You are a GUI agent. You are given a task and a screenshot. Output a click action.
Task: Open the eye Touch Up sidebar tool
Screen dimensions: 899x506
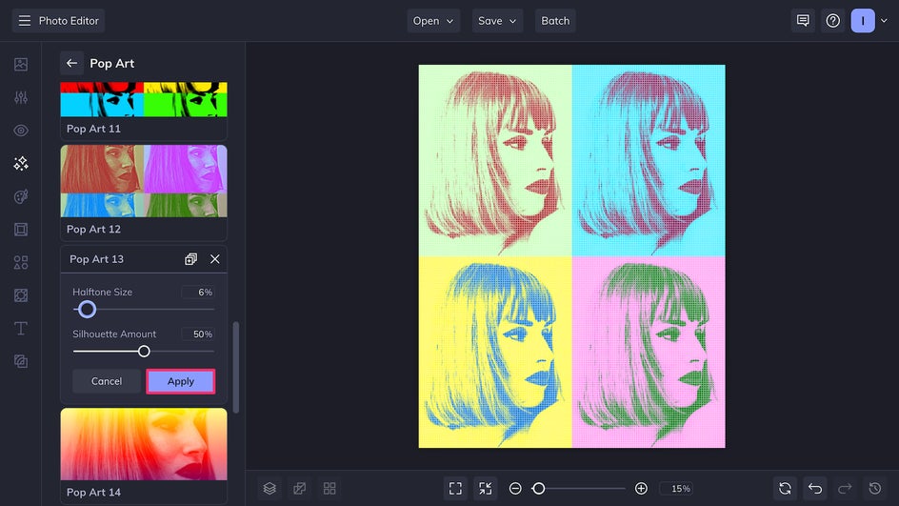click(x=21, y=131)
